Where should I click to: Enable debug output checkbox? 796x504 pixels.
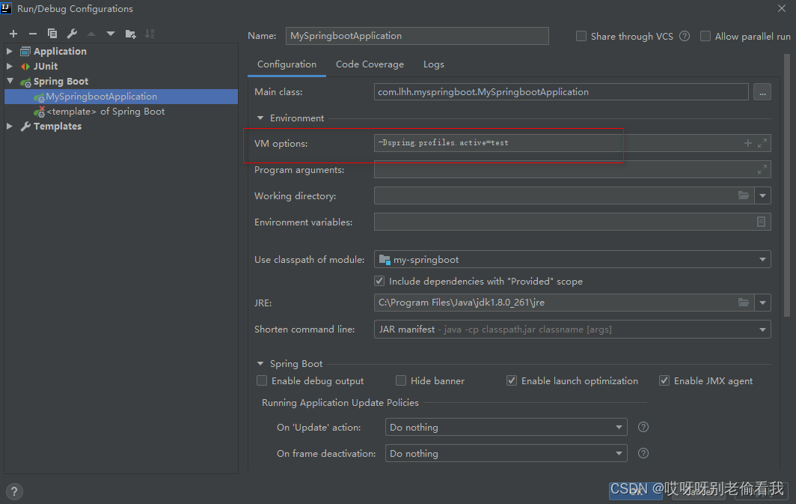(262, 380)
